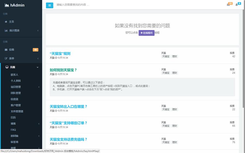This screenshot has width=245, height=153.
Task: Click the hAdmin logo icon
Action: click(x=7, y=5)
